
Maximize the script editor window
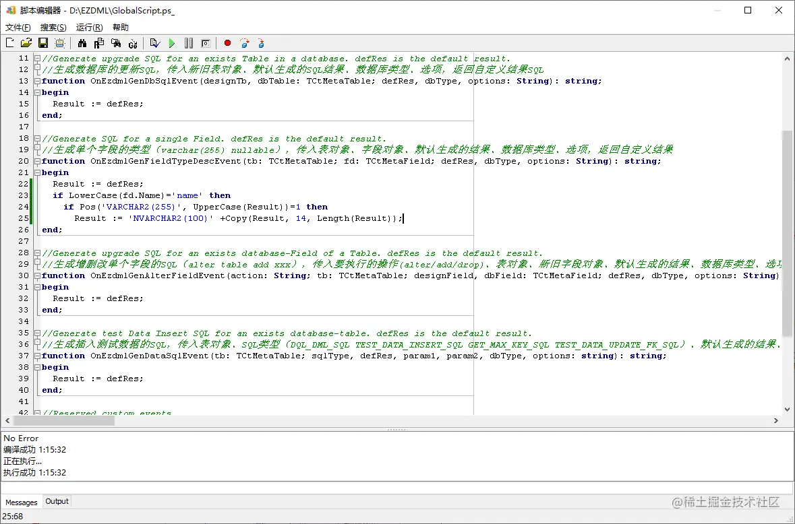point(748,10)
